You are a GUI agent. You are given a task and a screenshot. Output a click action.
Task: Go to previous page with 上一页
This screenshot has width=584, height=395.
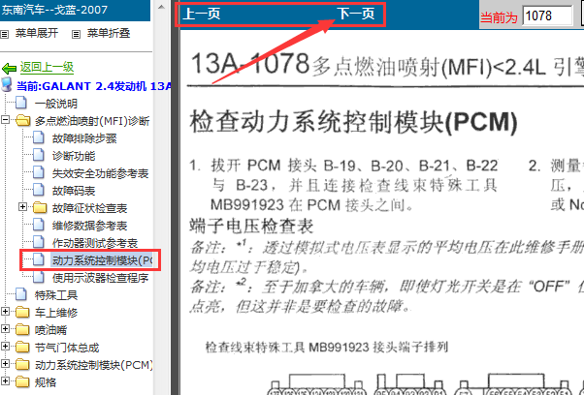tap(202, 15)
